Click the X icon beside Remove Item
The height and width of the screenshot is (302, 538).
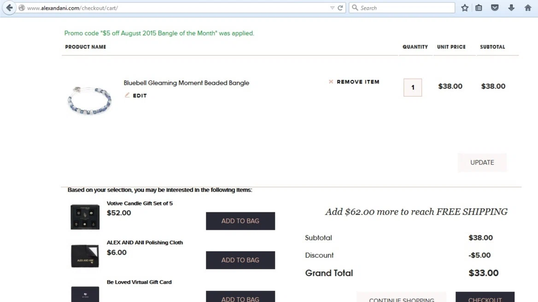pyautogui.click(x=331, y=81)
